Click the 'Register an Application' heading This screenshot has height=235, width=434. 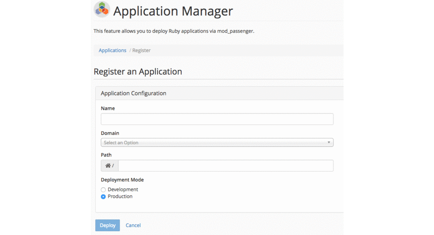138,71
